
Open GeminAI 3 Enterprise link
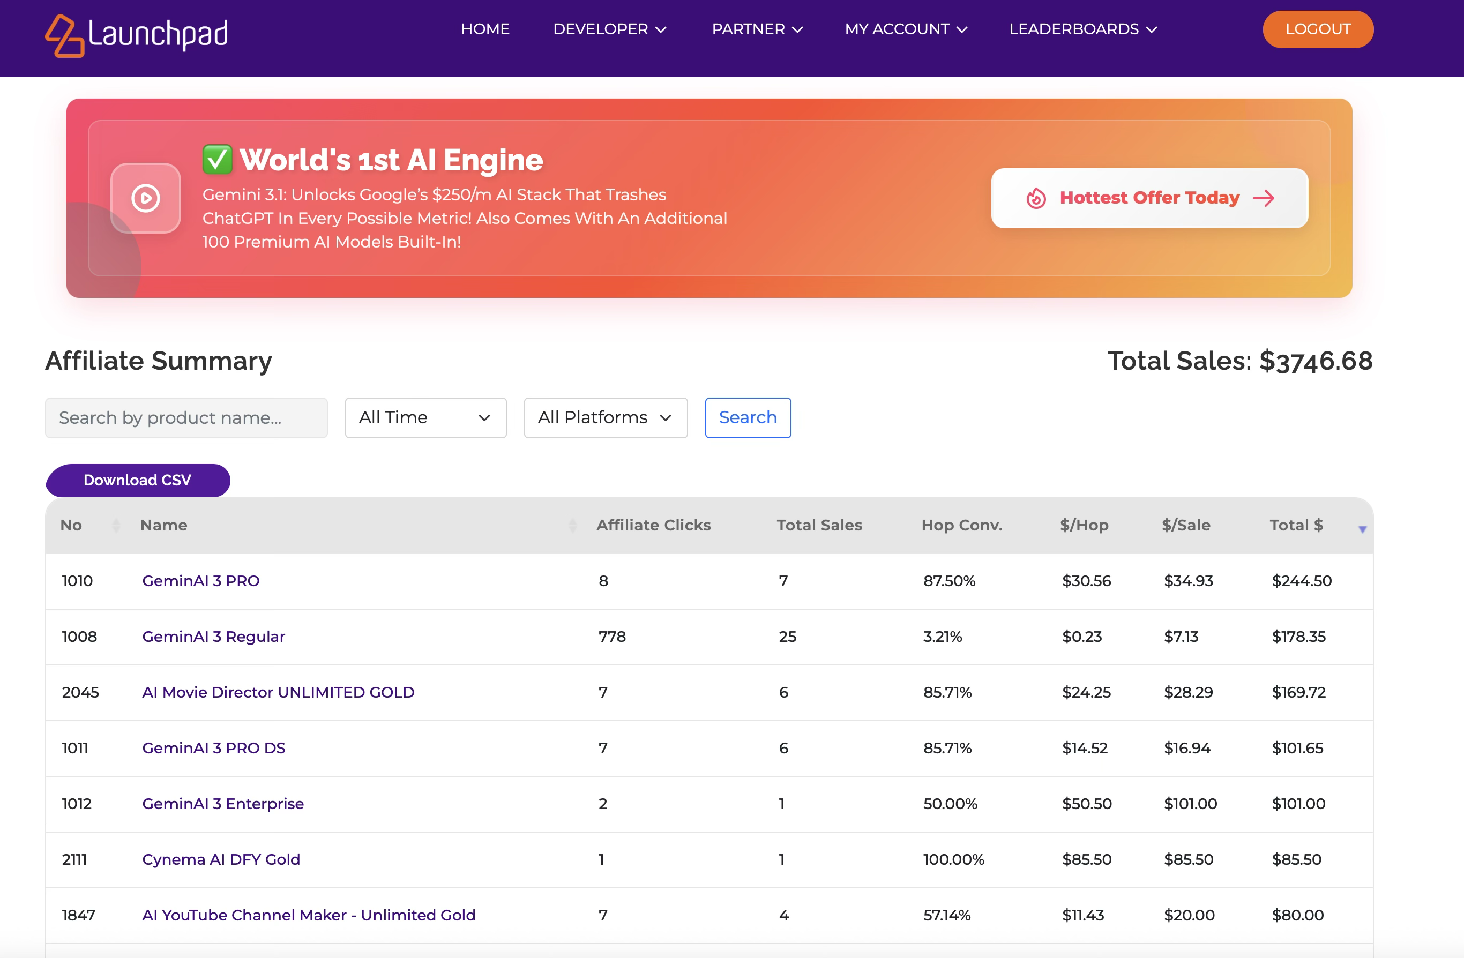tap(223, 804)
